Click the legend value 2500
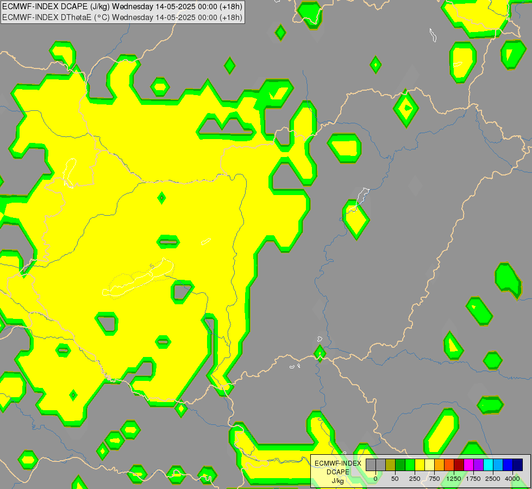 493,479
